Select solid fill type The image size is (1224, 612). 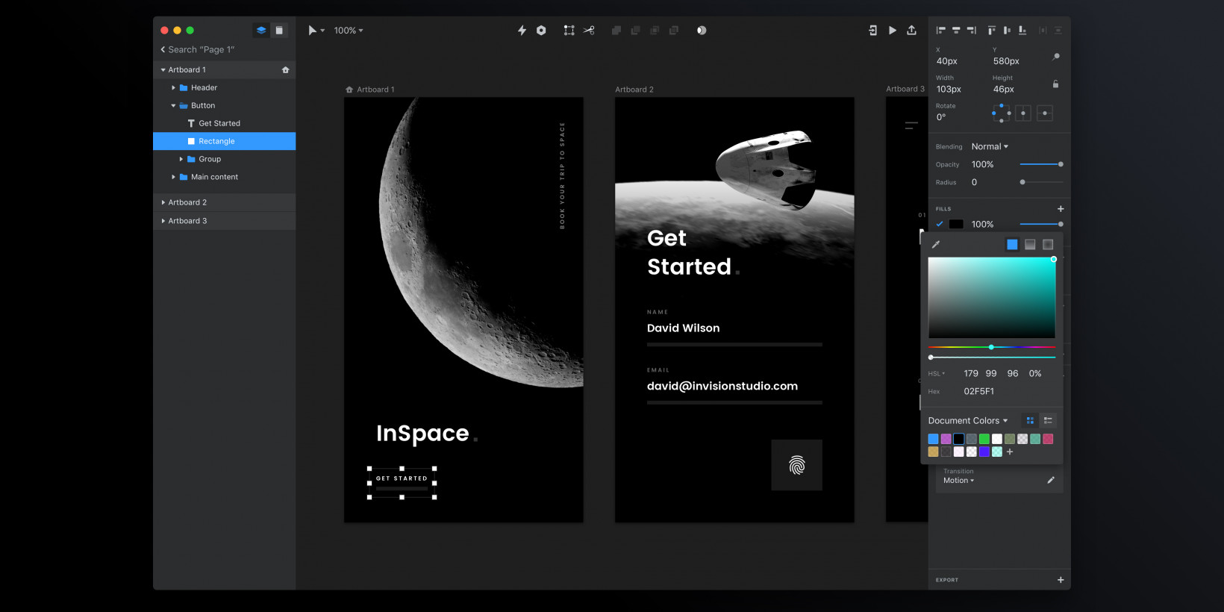pyautogui.click(x=1012, y=244)
